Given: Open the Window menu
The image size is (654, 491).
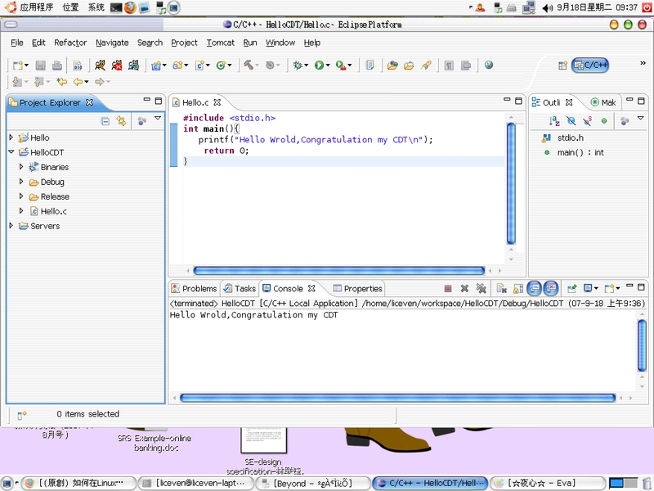Looking at the screenshot, I should (280, 43).
